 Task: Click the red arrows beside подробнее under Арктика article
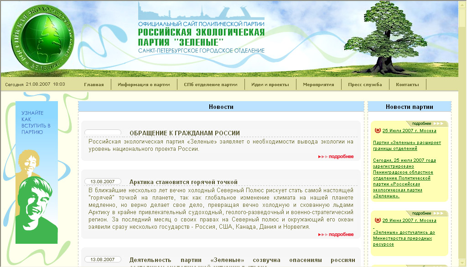322,235
